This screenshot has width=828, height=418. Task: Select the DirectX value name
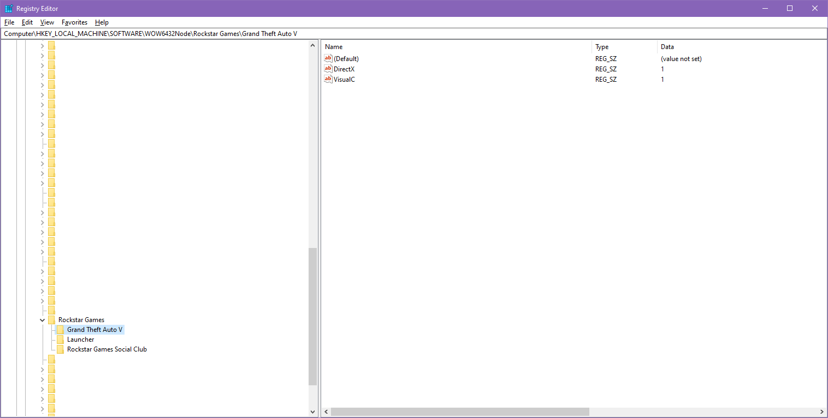point(344,69)
